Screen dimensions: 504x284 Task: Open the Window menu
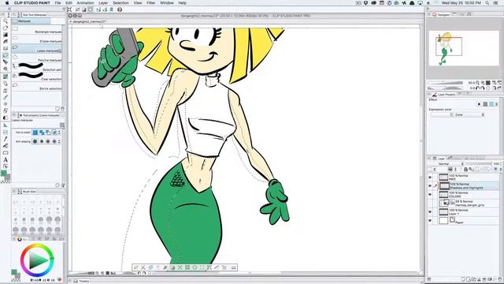pos(167,3)
